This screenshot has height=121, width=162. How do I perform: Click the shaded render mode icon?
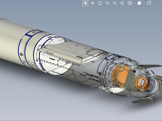point(140,3)
